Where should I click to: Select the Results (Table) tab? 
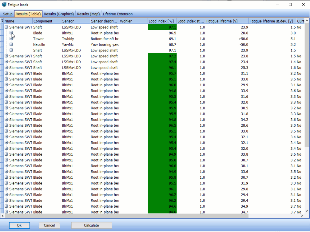[28, 14]
